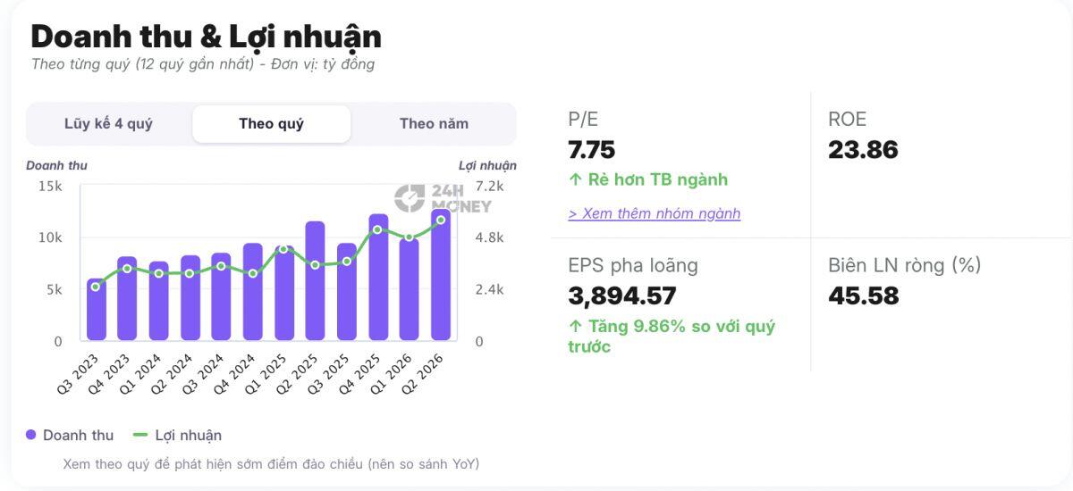Screen dimensions: 1073x491
Task: Toggle the Lợi nhuận legend item
Action: tap(177, 435)
